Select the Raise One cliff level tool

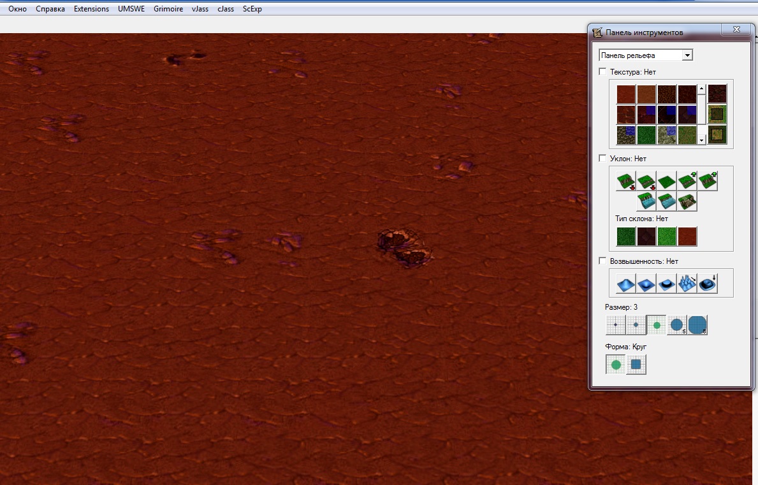687,182
